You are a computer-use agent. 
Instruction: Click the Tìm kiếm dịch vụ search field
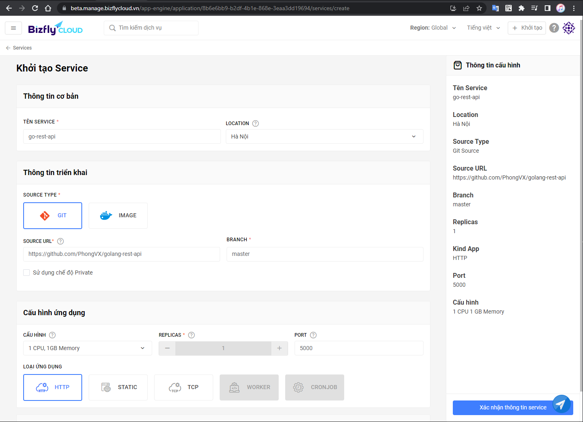(x=151, y=28)
